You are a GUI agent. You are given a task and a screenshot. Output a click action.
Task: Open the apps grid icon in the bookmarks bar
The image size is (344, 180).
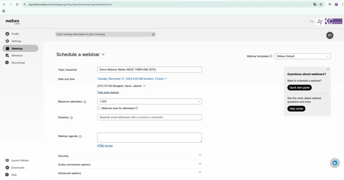[4, 11]
